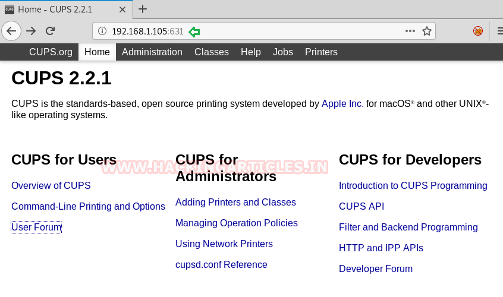The width and height of the screenshot is (503, 297).
Task: Click the CUPS for Developers heading
Action: (410, 160)
